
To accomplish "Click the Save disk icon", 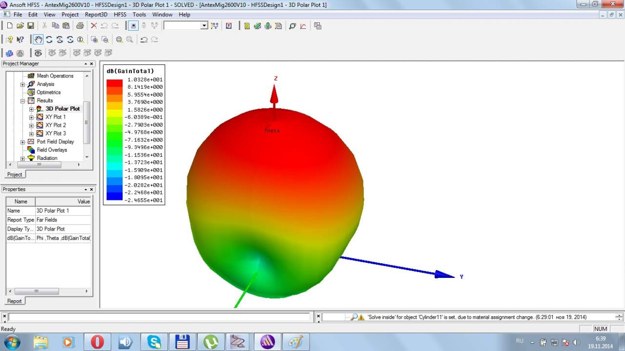I will point(30,26).
